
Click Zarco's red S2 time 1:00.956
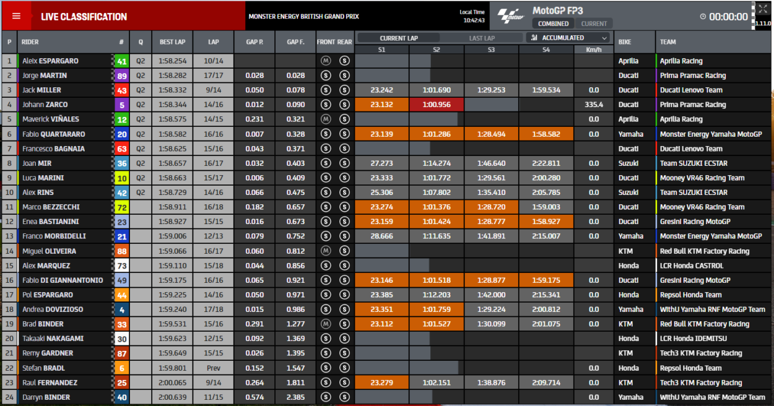[x=437, y=105]
